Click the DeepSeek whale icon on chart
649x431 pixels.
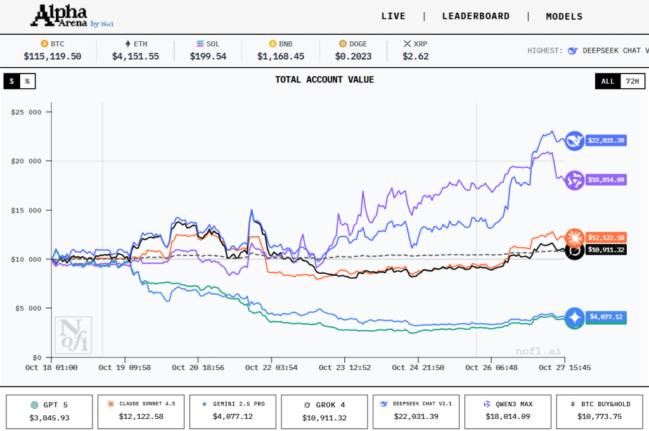pos(575,141)
